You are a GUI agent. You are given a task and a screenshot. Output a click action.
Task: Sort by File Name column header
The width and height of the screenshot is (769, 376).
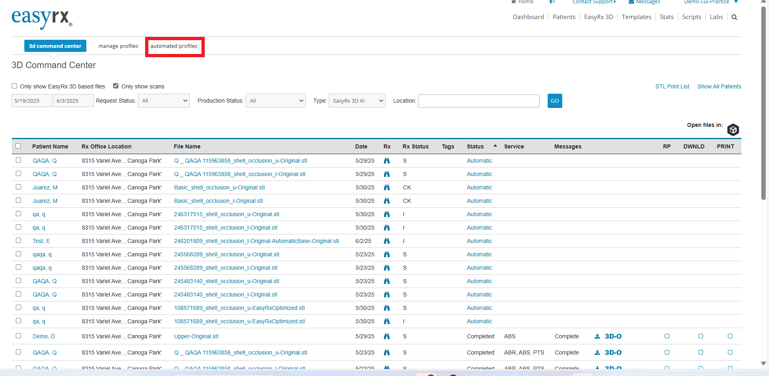point(187,146)
